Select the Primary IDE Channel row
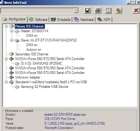 (x=30, y=26)
